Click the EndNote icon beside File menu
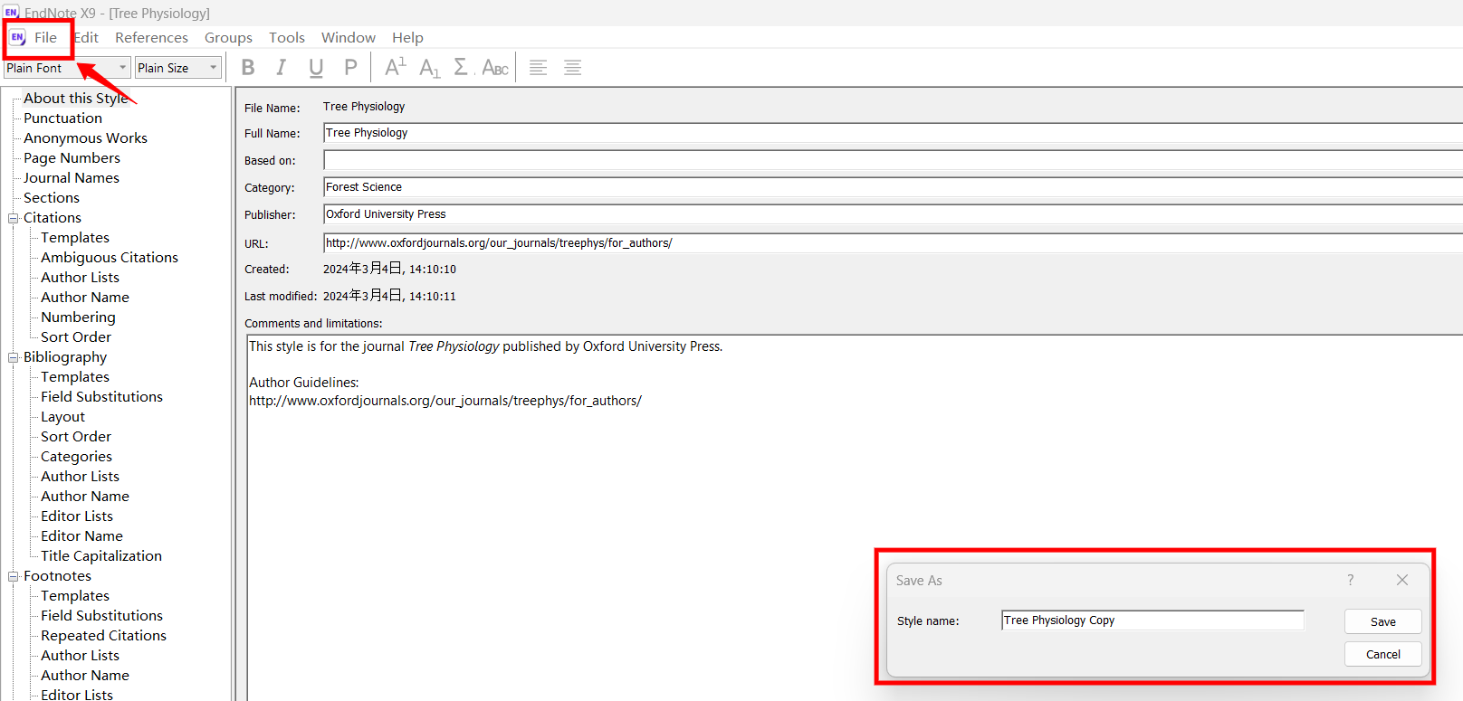This screenshot has width=1463, height=701. click(x=18, y=37)
